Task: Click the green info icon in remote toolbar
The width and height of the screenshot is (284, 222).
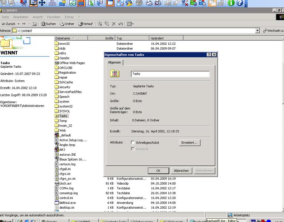Action: tap(231, 3)
